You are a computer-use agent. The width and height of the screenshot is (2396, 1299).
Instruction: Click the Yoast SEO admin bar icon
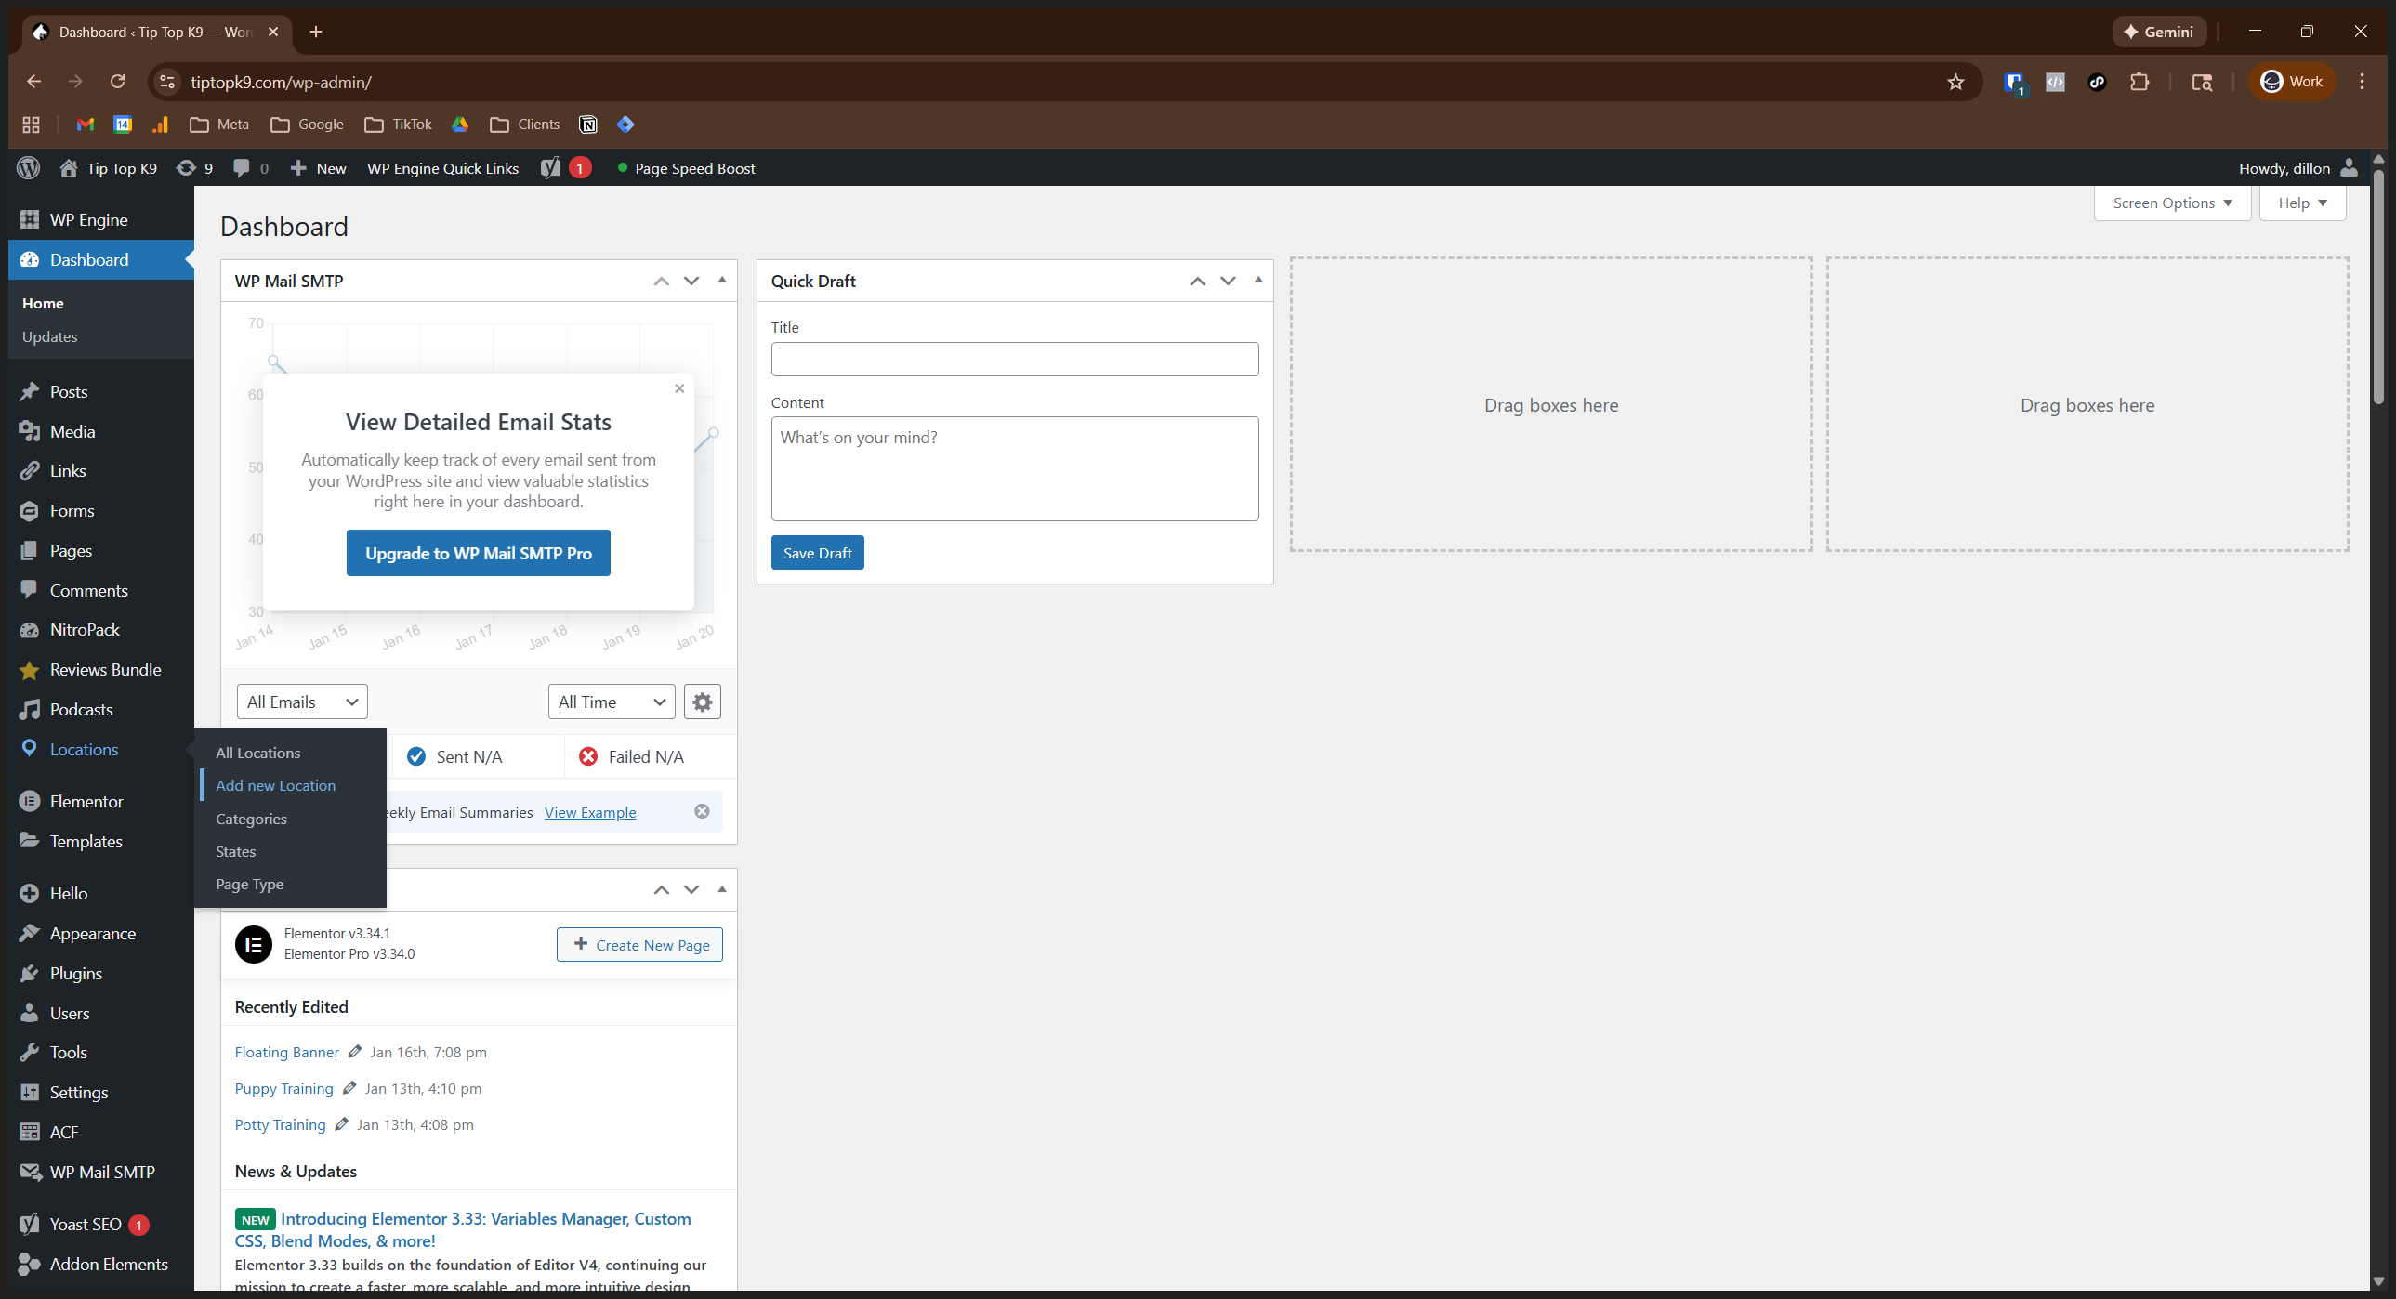(551, 168)
